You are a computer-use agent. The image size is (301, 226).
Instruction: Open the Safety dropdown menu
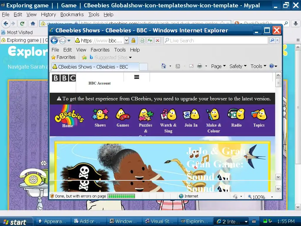click(x=238, y=66)
